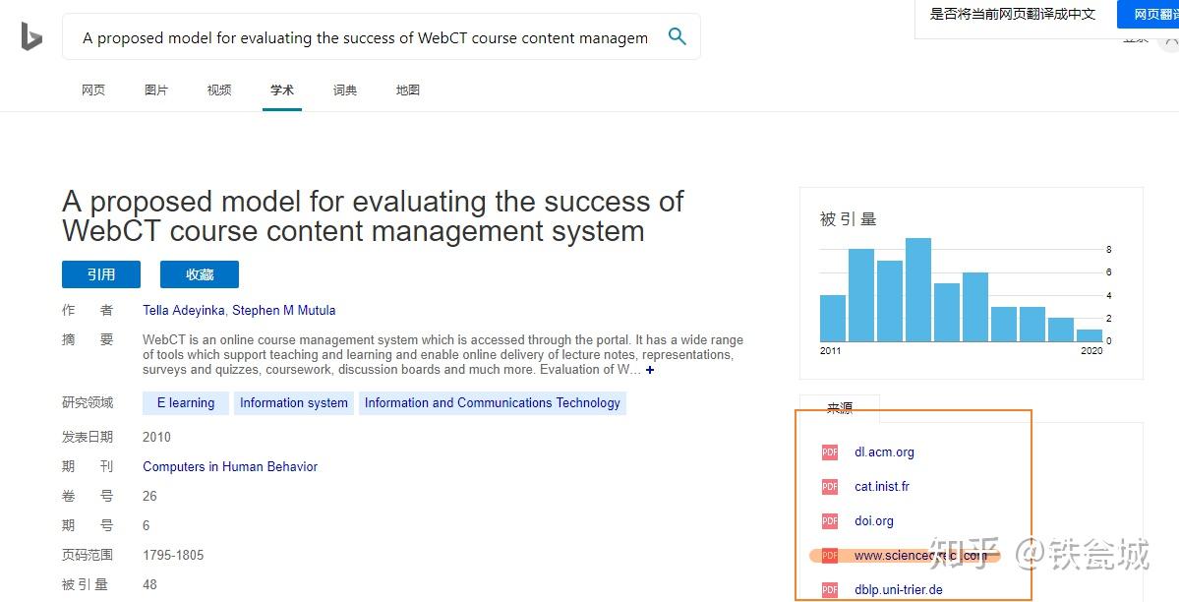Switch to the 图片 tab
The image size is (1179, 602).
(156, 90)
